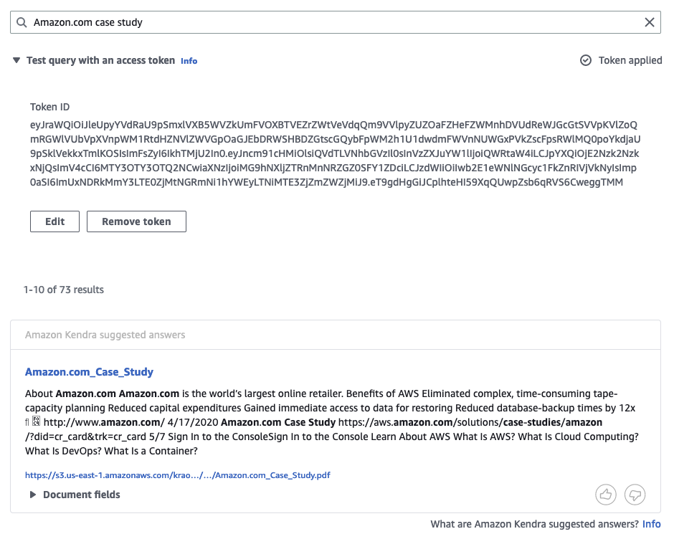
Task: Click the Token ID value text
Action: pos(335,153)
